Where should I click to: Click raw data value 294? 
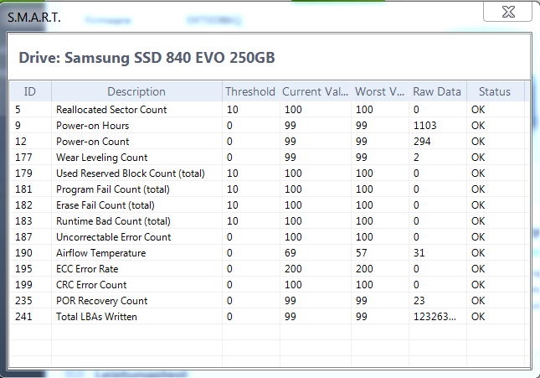tap(422, 142)
